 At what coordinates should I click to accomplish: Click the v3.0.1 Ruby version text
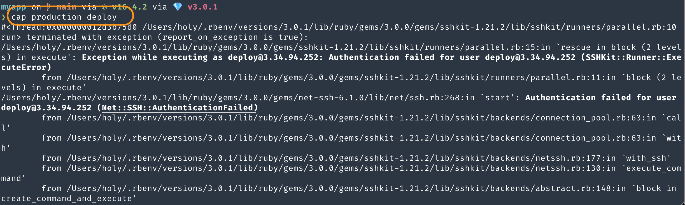202,7
